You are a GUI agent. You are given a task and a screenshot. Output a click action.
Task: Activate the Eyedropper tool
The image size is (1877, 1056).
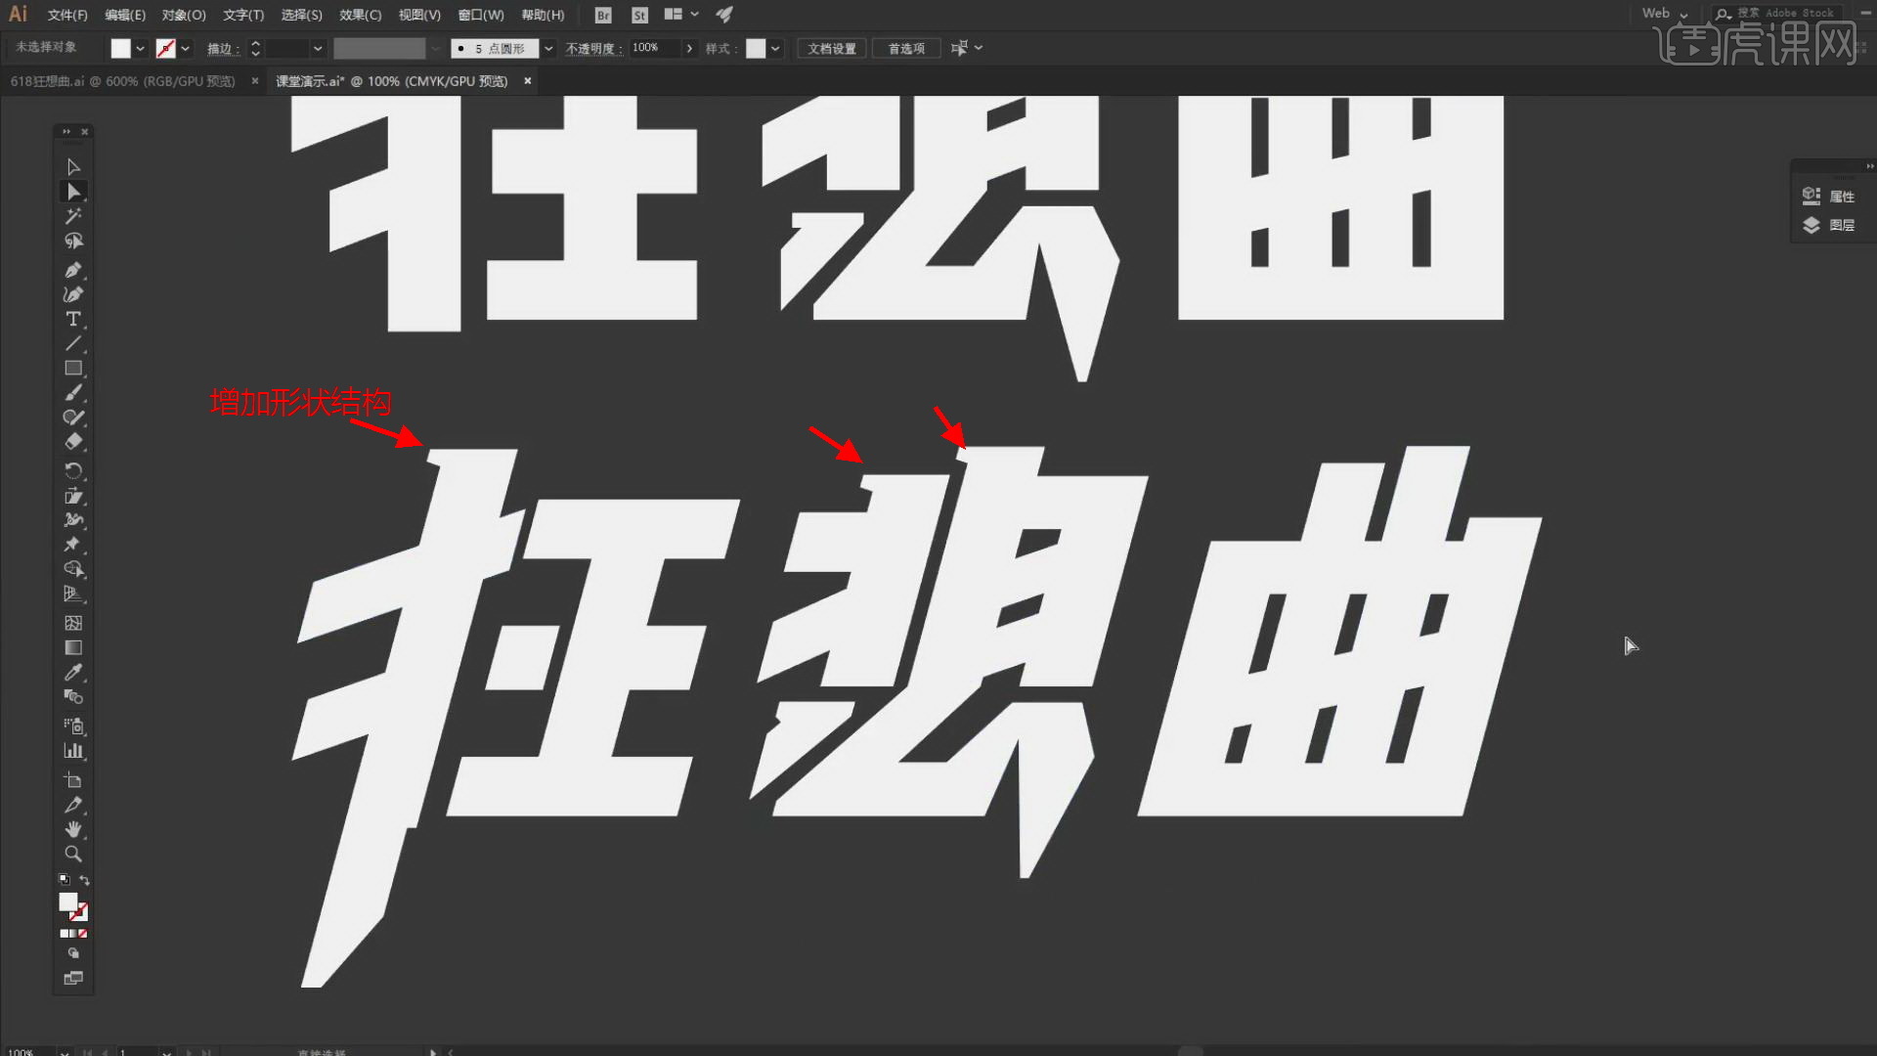pos(73,673)
